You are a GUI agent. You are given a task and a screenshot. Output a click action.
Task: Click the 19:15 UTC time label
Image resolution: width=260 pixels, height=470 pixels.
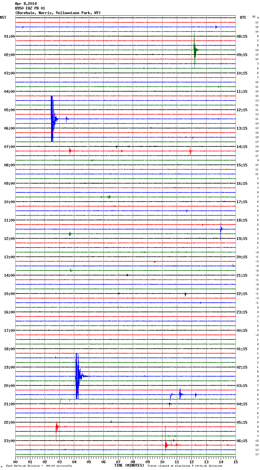pyautogui.click(x=242, y=239)
